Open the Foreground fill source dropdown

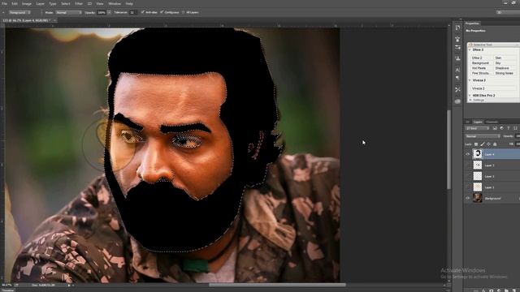click(x=19, y=12)
